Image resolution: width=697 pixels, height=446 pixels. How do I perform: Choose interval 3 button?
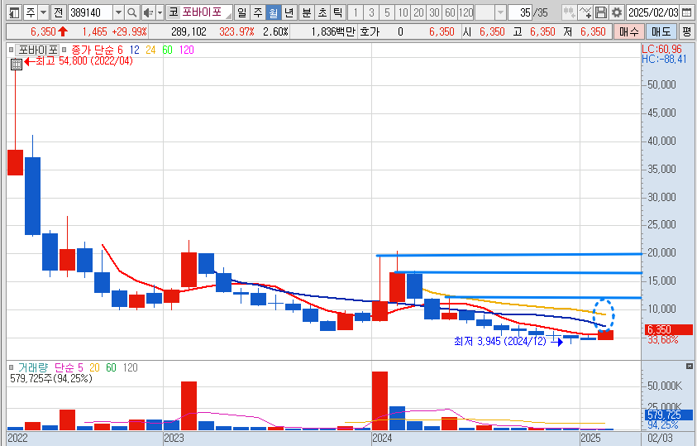(x=371, y=12)
